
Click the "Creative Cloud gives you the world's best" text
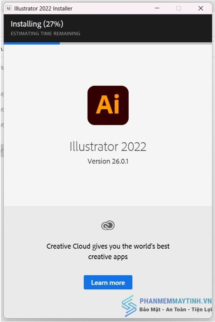108,246
